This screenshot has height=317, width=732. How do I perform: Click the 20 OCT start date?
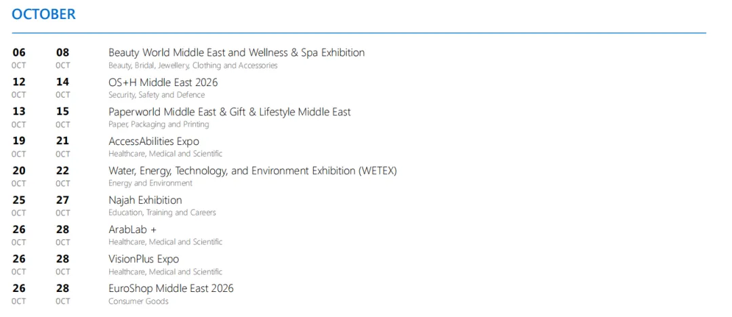19,176
